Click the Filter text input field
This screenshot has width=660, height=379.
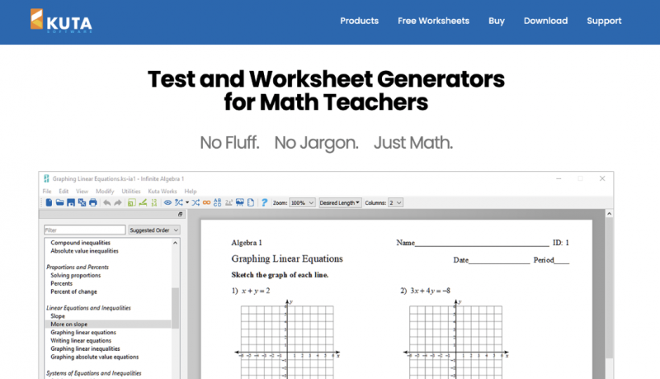coord(85,230)
